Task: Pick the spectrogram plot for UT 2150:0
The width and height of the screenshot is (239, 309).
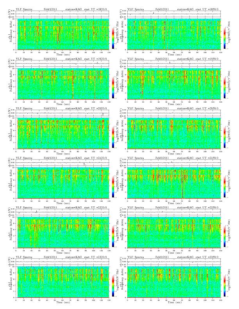Action: click(174, 183)
